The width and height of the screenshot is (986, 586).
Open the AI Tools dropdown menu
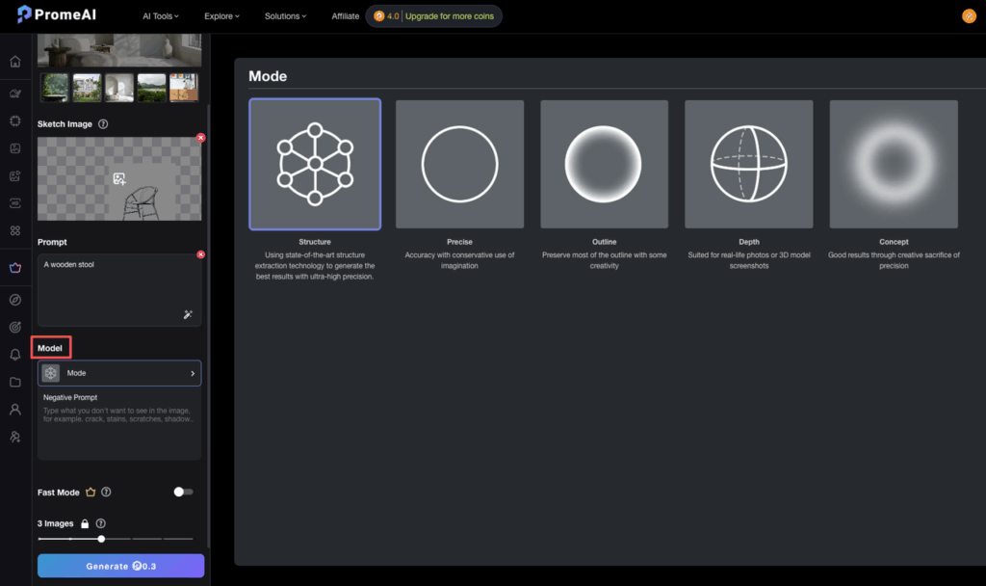pyautogui.click(x=161, y=16)
